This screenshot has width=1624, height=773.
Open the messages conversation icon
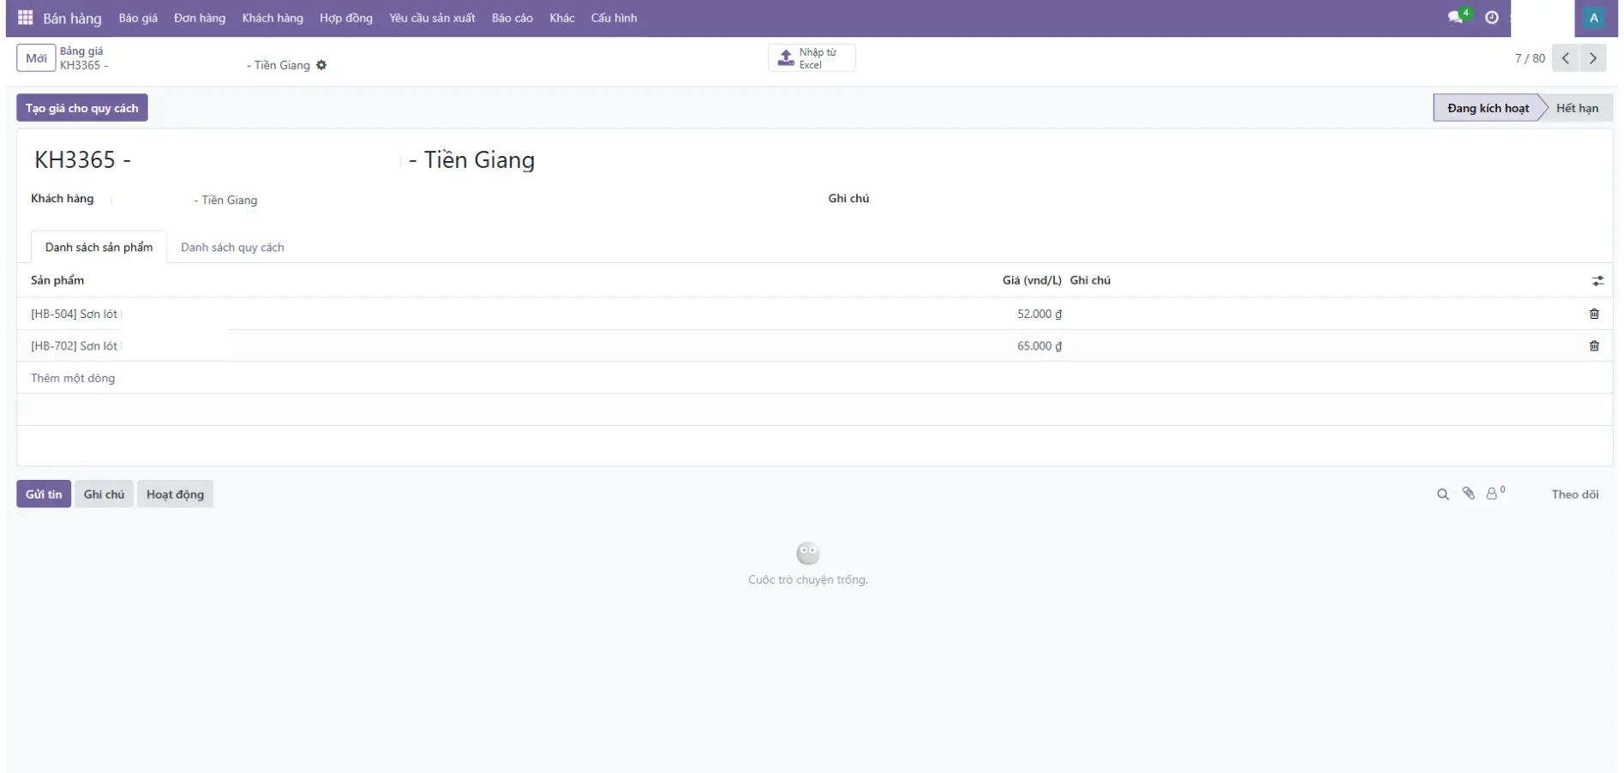tap(1456, 17)
